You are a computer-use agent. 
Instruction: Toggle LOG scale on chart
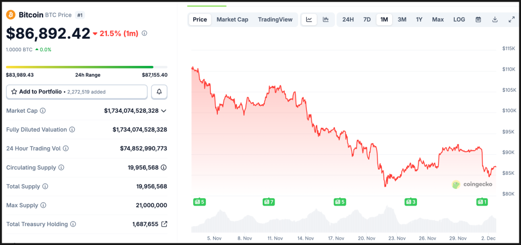coord(459,19)
